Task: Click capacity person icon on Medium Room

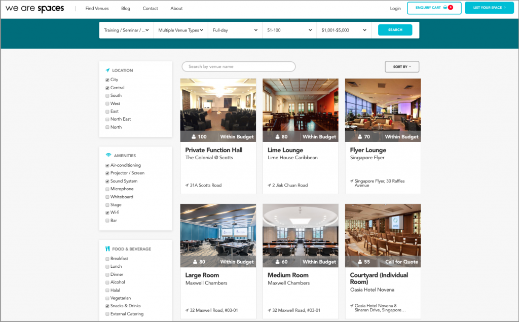Action: coord(277,262)
